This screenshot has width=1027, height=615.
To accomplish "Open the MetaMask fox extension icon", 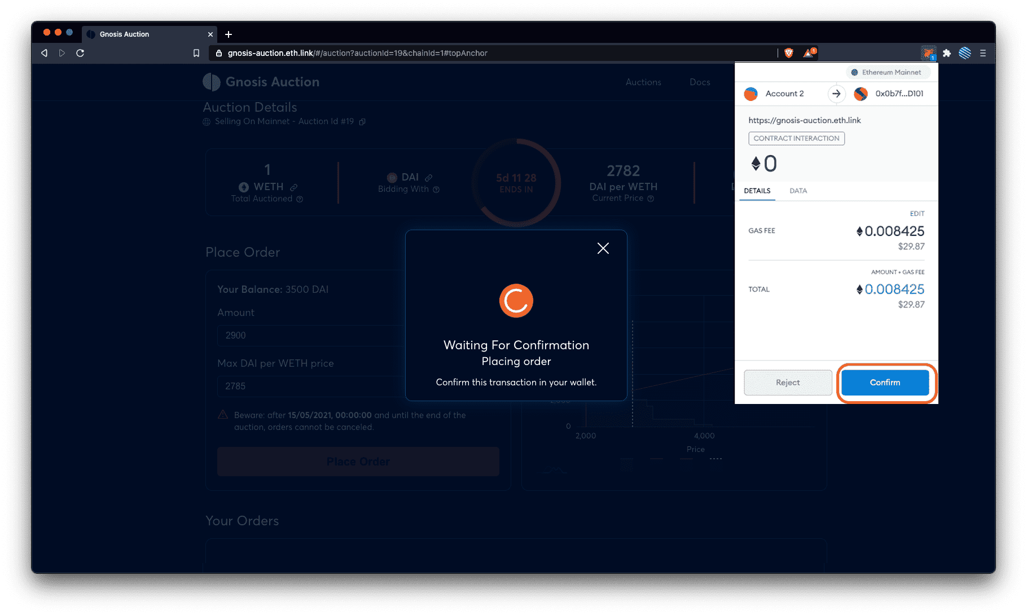I will pyautogui.click(x=928, y=53).
